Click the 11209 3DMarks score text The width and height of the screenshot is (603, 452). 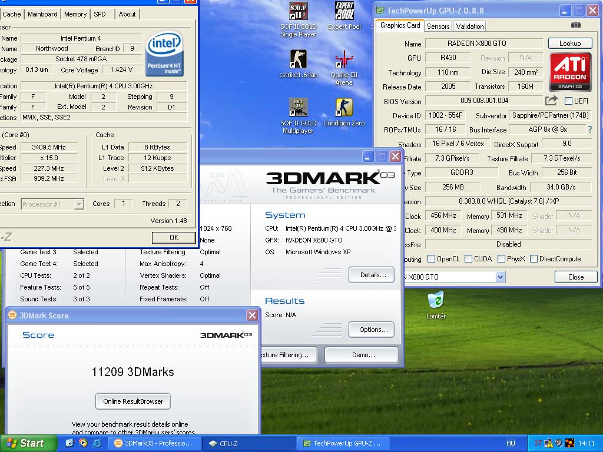click(132, 372)
